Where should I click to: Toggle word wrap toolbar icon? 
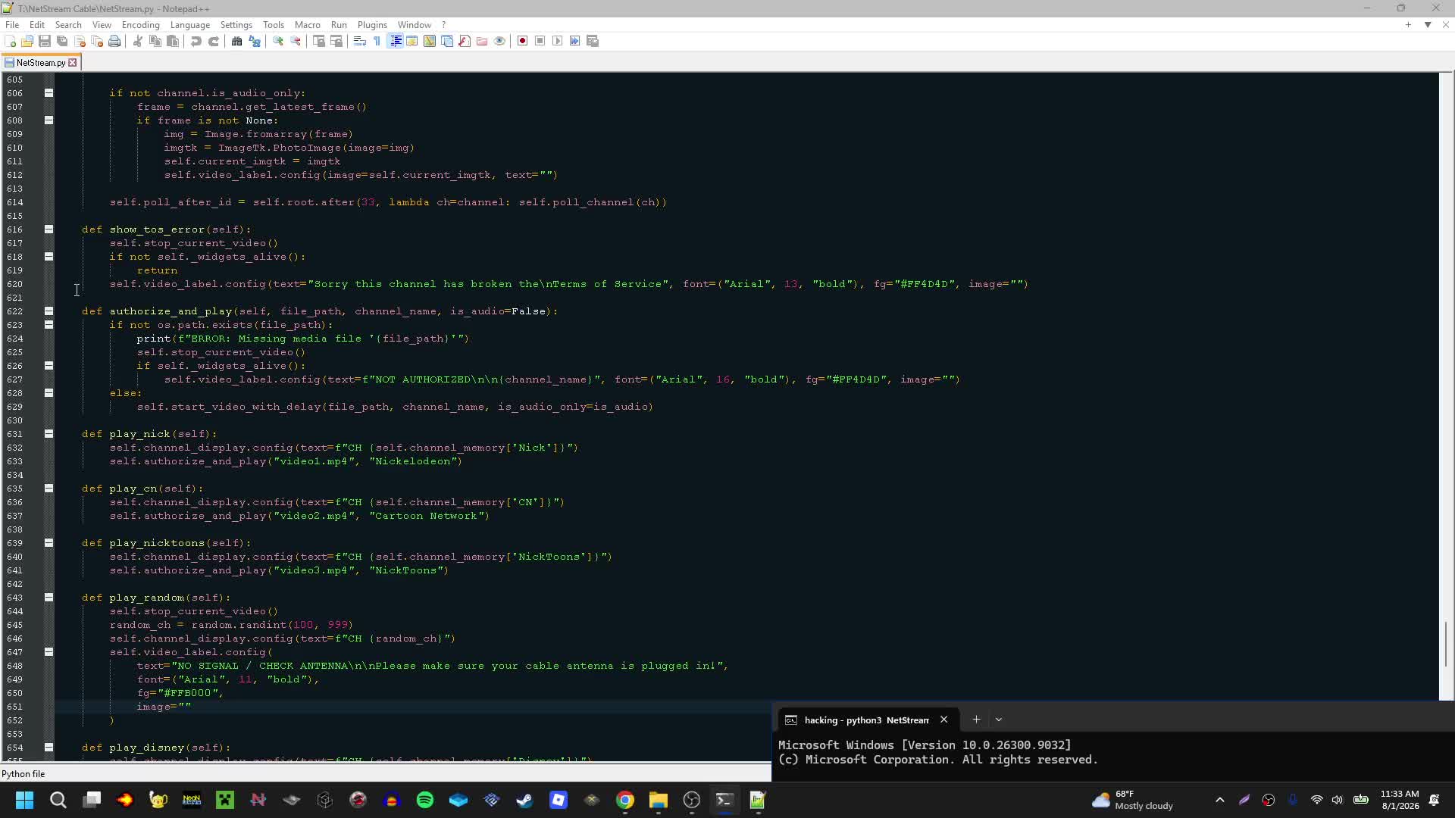pyautogui.click(x=360, y=41)
